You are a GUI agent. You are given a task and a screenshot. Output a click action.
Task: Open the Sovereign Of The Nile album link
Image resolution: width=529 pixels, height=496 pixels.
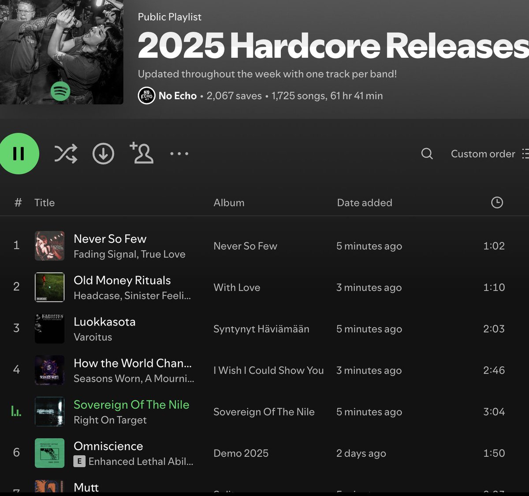point(264,411)
